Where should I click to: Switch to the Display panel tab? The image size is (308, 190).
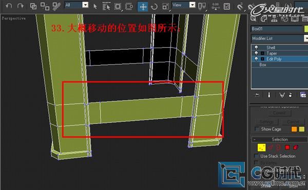[x=295, y=19]
